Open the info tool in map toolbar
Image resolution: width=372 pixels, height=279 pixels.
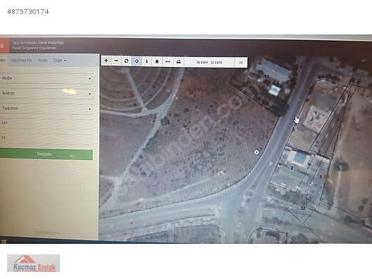(x=147, y=61)
